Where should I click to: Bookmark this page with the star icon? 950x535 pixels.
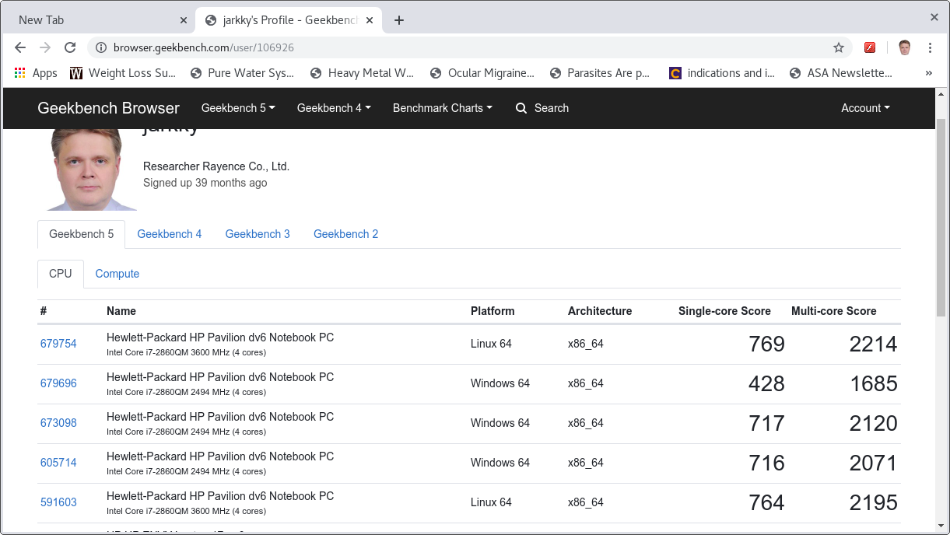click(x=838, y=47)
